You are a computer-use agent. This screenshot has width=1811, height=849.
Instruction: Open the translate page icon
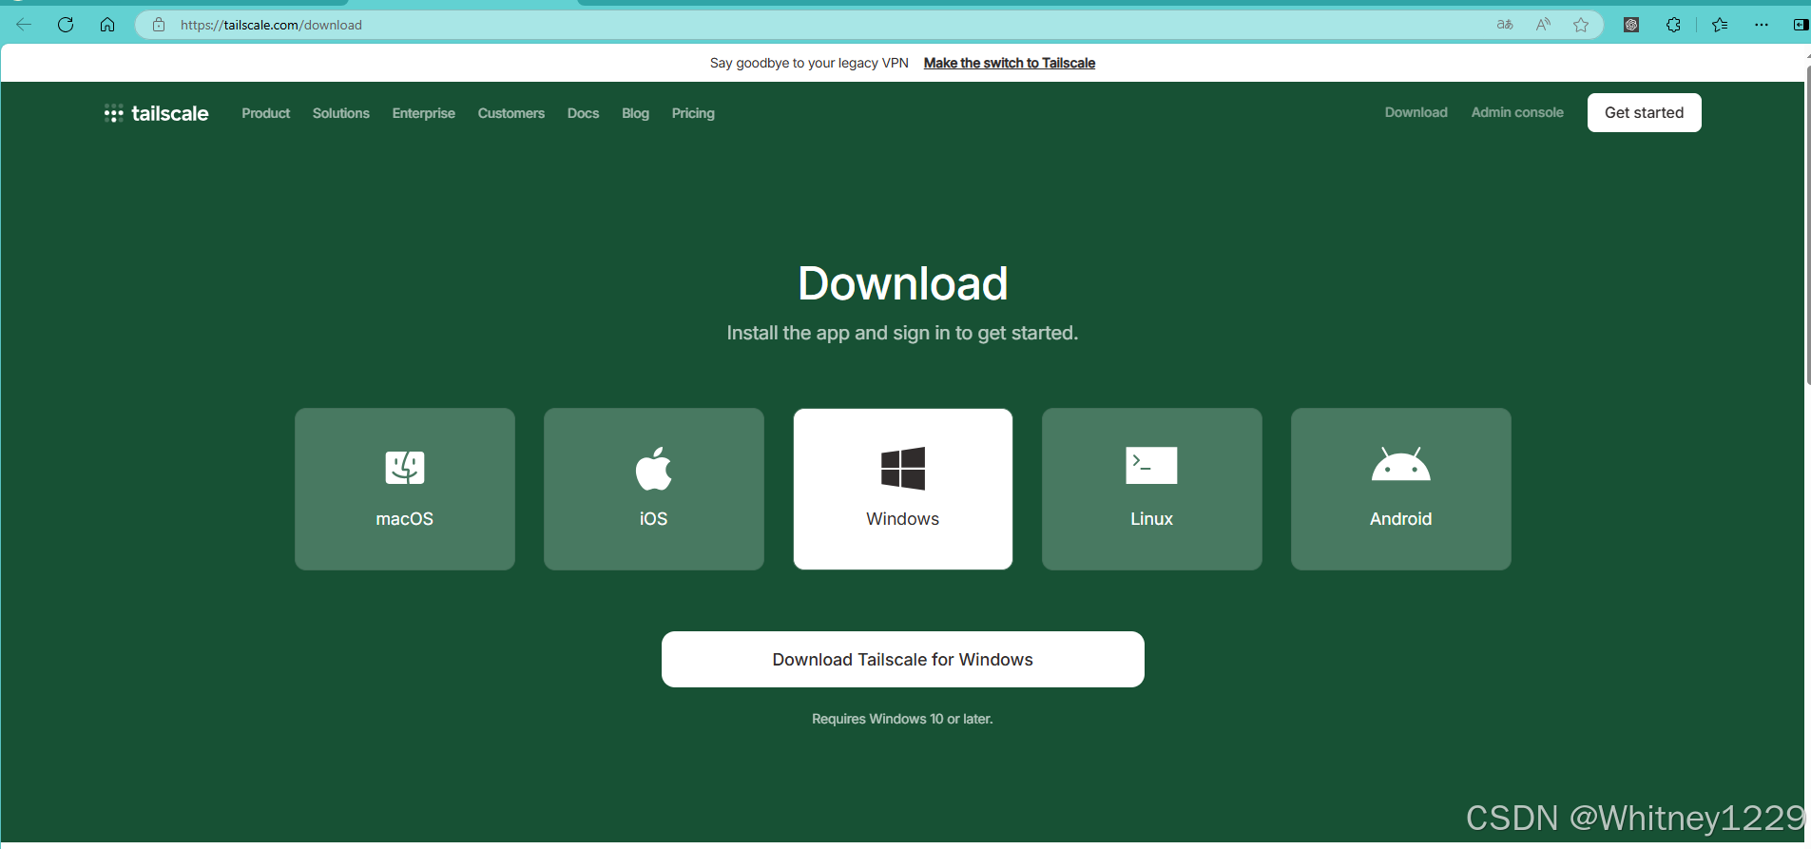coord(1505,25)
